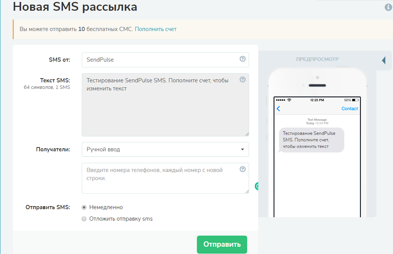Open help icon in phone numbers field
The width and height of the screenshot is (393, 254).
[243, 169]
